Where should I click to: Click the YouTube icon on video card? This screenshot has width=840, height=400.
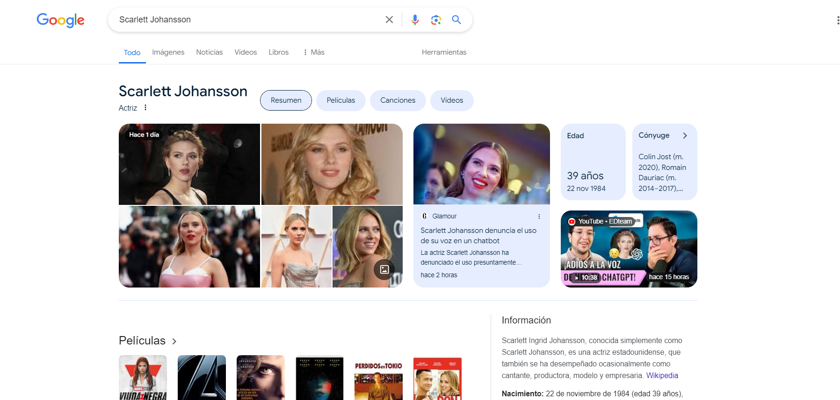[x=572, y=221]
